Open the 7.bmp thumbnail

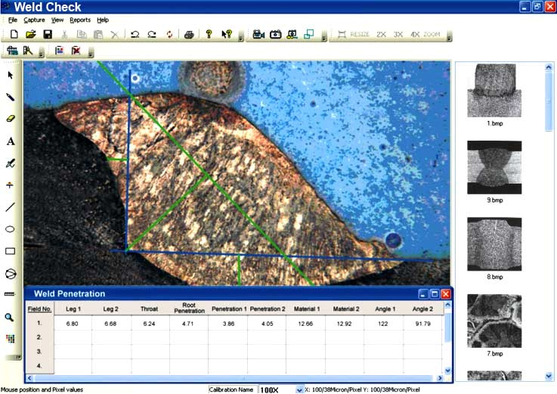pos(494,321)
